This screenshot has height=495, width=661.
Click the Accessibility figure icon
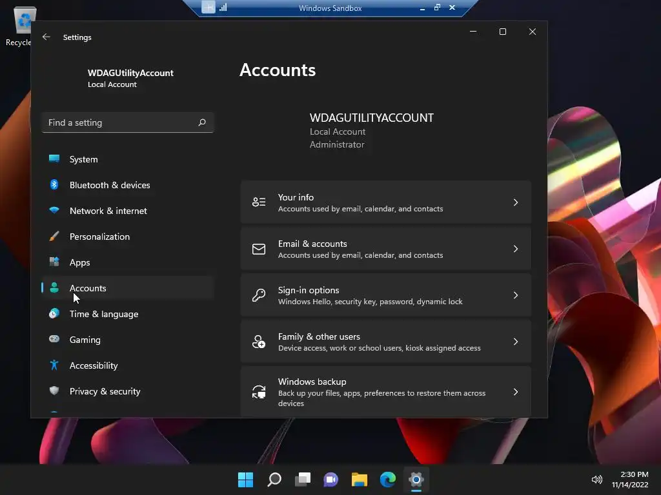pyautogui.click(x=54, y=365)
